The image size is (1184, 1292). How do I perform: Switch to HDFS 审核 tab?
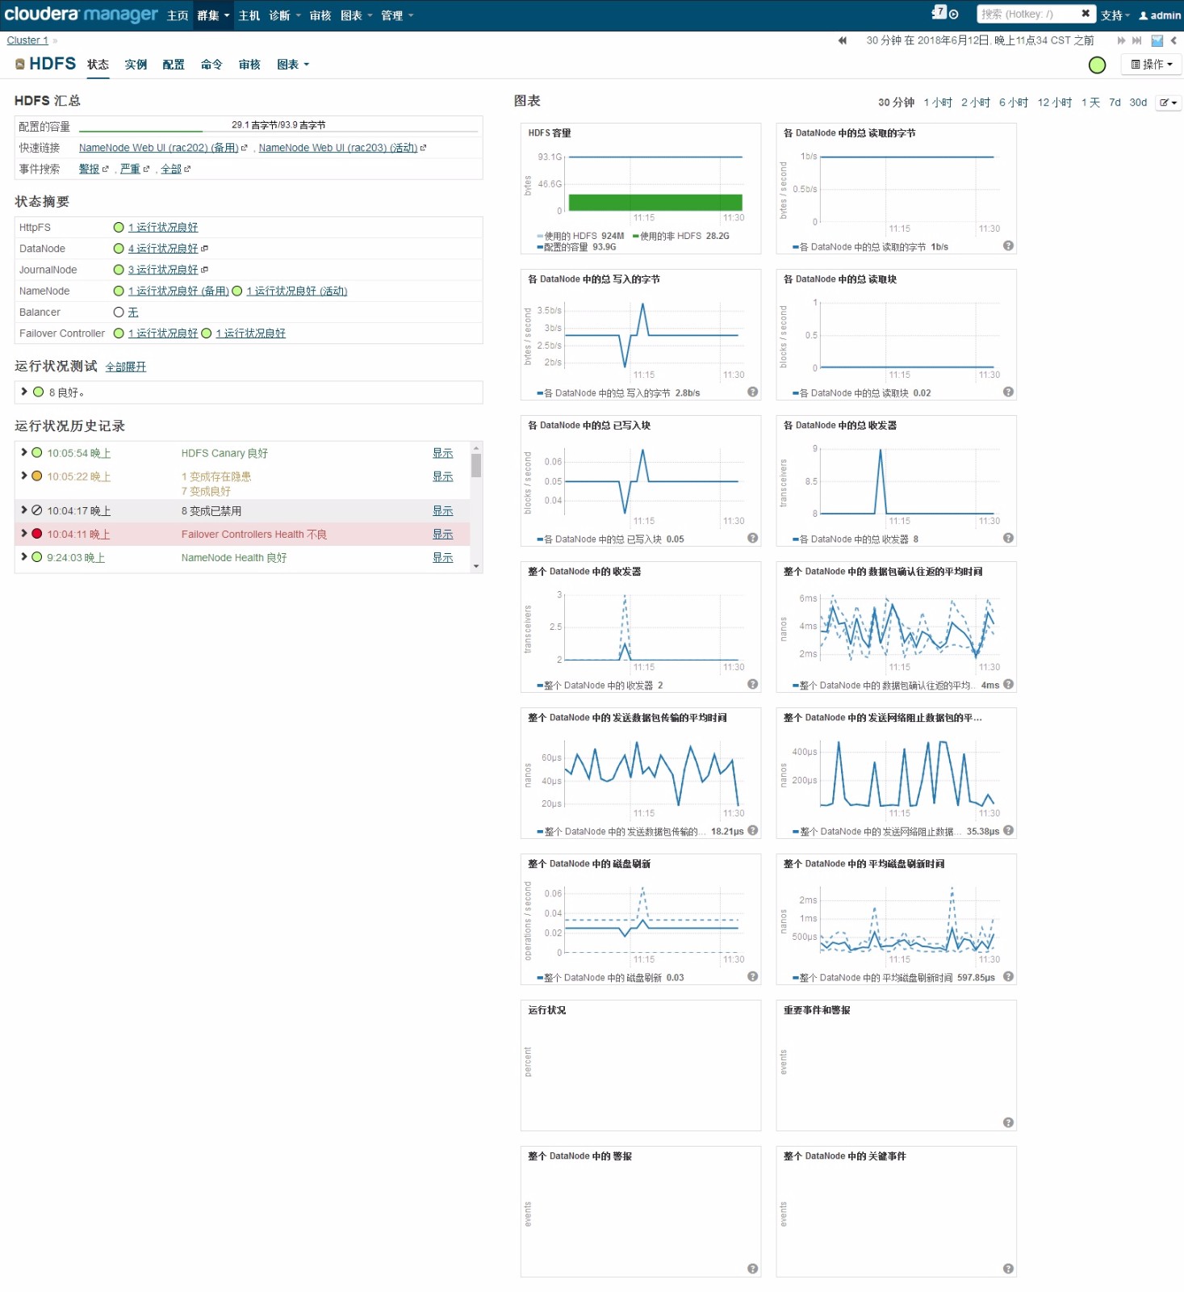(x=249, y=65)
